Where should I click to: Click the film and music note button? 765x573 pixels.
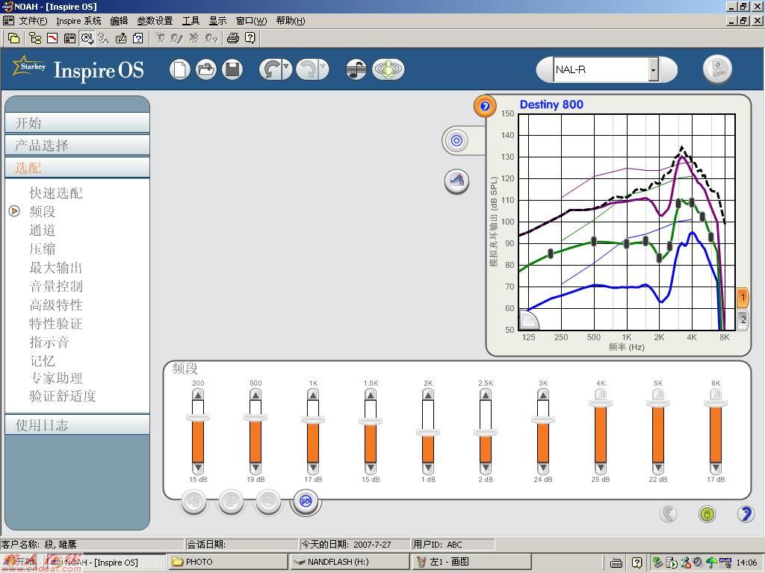pos(356,69)
